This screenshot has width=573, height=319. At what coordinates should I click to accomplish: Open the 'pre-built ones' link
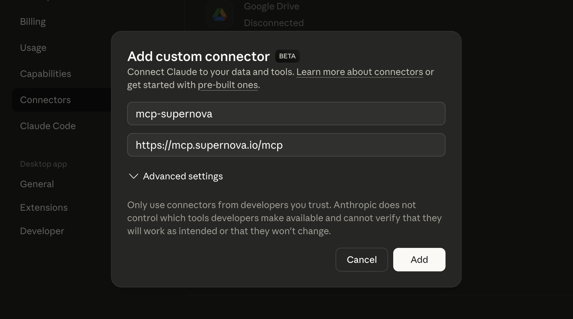(228, 85)
